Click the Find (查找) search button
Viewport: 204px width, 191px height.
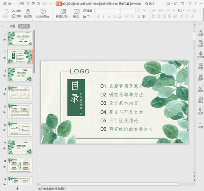(150, 4)
